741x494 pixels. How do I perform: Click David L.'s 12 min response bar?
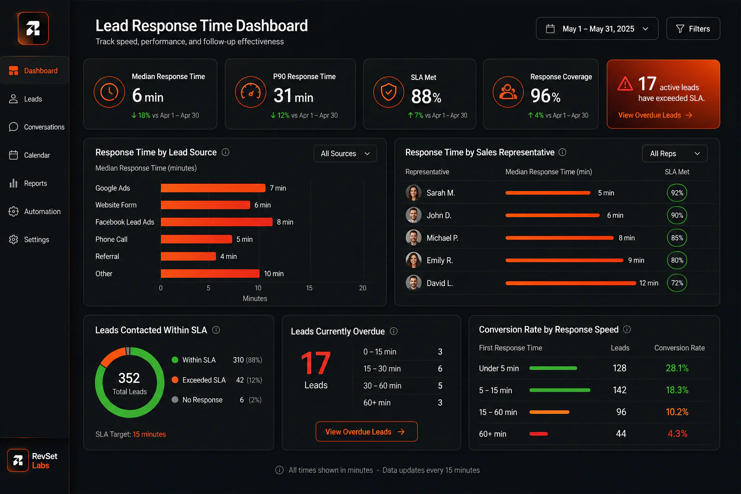click(571, 283)
